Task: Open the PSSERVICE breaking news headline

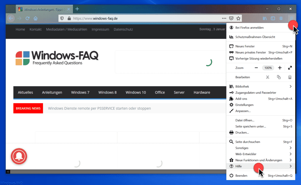Action: (x=99, y=108)
